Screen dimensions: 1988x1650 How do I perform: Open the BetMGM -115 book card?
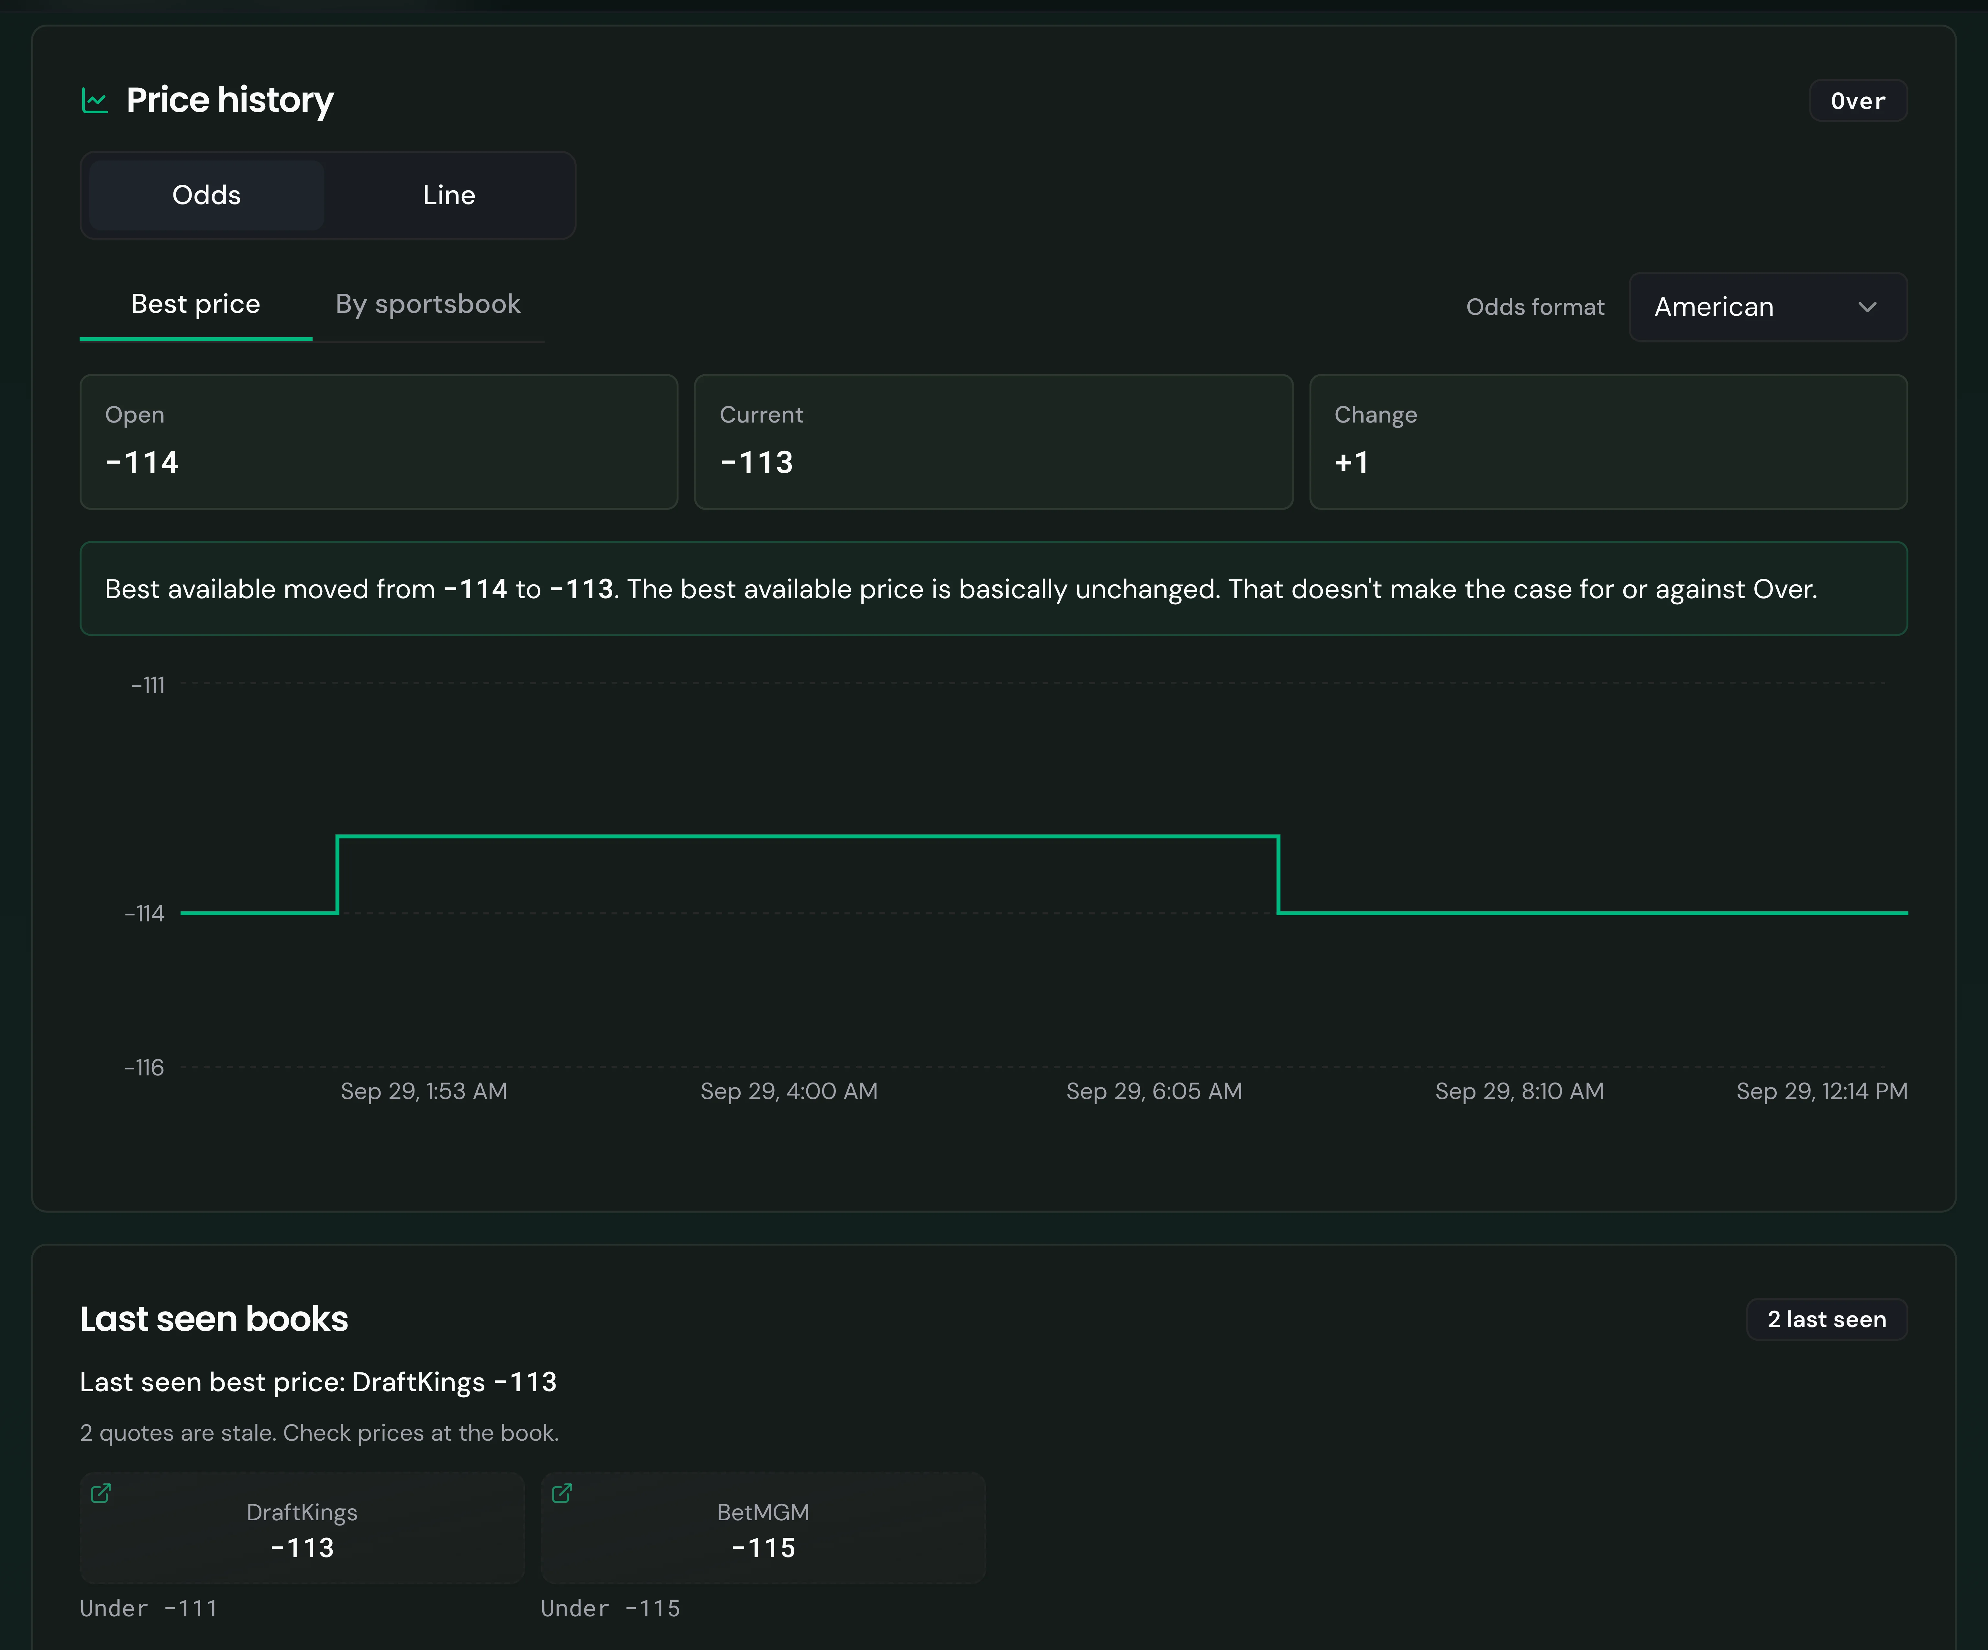763,1528
